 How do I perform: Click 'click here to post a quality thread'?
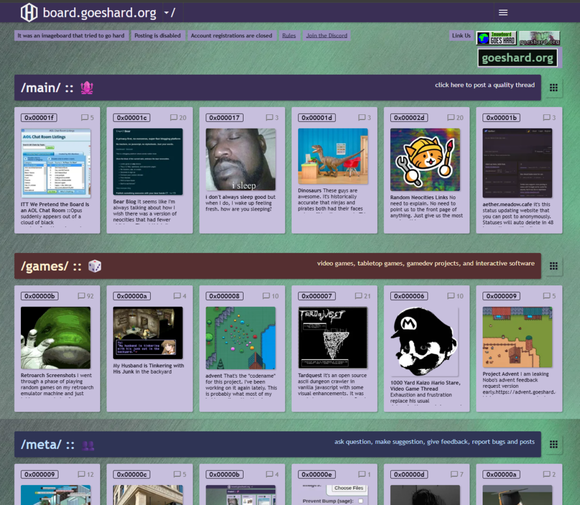(x=484, y=85)
